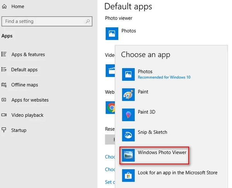Screen dimensions: 232x188
Task: Select the Apps & features list icon
Action: (x=4, y=55)
